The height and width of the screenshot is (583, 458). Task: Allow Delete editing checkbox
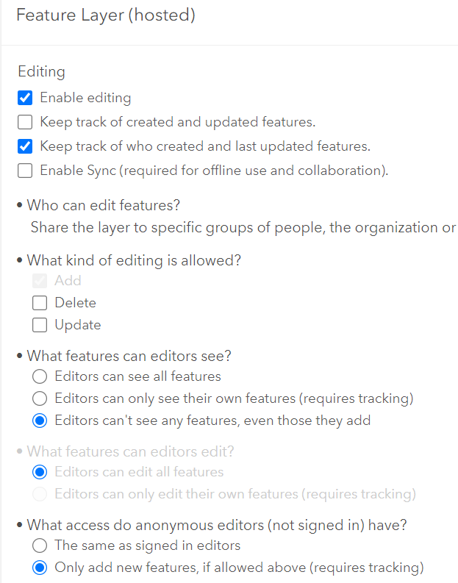pos(40,303)
